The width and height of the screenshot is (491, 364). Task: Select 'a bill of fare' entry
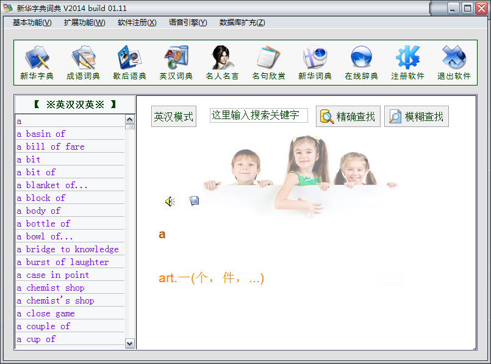(70, 147)
